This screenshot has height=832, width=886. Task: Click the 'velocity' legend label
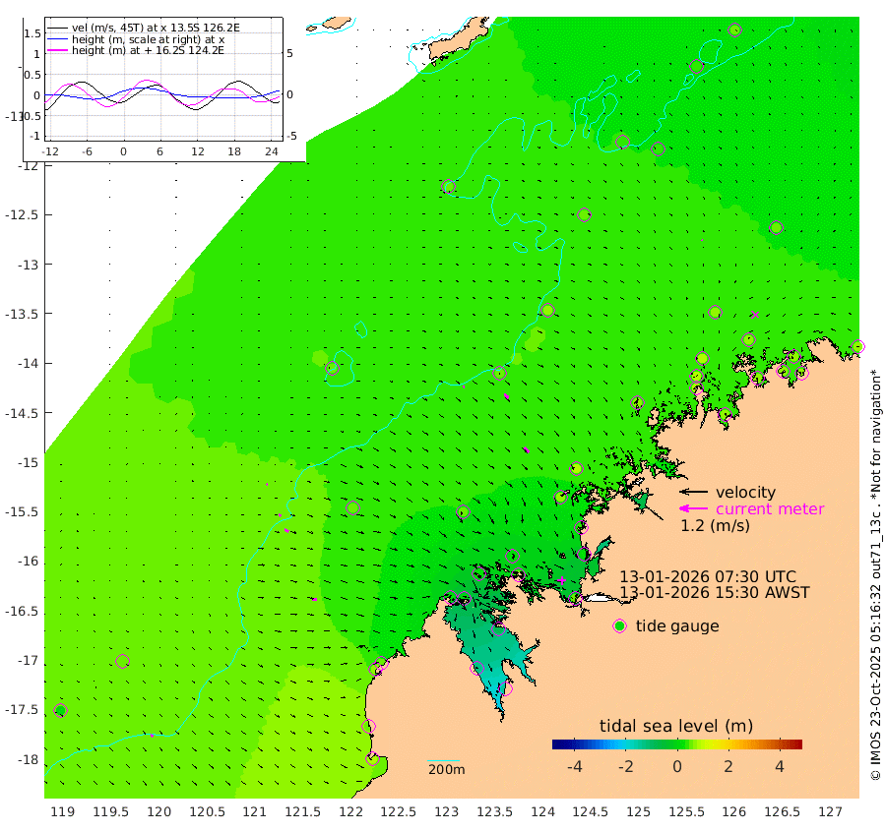coord(745,492)
